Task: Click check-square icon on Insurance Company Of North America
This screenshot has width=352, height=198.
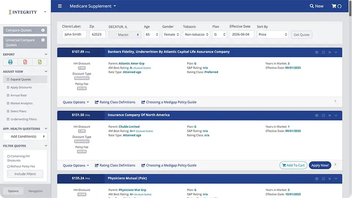Action: click(x=323, y=115)
